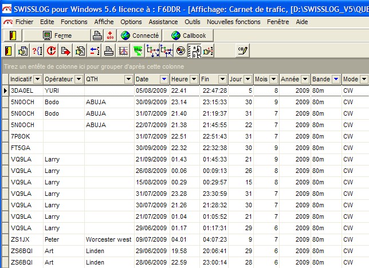The image size is (369, 268).
Task: Select callsign 3DA0EL cell
Action: [x=26, y=90]
